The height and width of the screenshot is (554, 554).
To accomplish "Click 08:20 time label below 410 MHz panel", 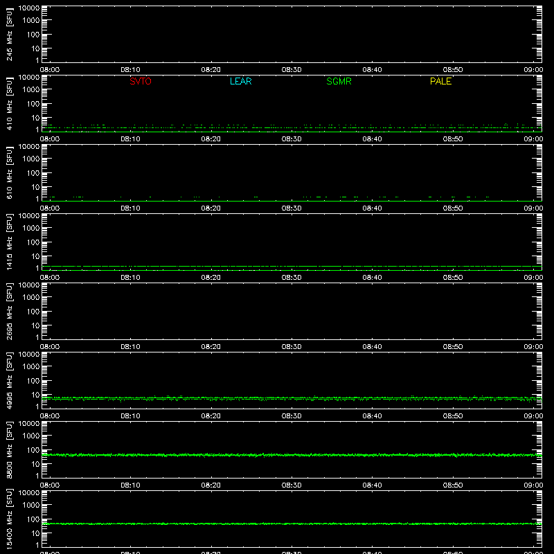I will tap(211, 139).
